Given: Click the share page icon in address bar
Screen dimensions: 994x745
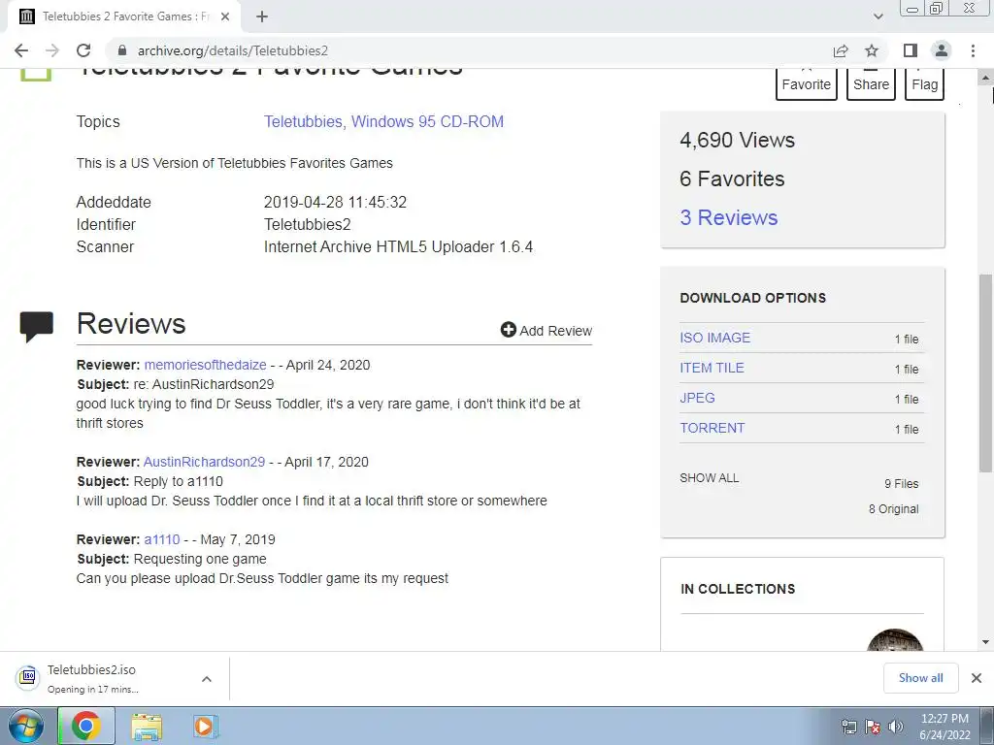Looking at the screenshot, I should (841, 50).
